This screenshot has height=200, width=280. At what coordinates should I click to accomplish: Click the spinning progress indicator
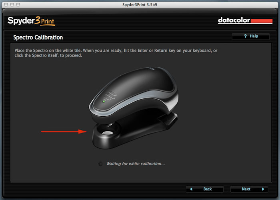[x=100, y=164]
